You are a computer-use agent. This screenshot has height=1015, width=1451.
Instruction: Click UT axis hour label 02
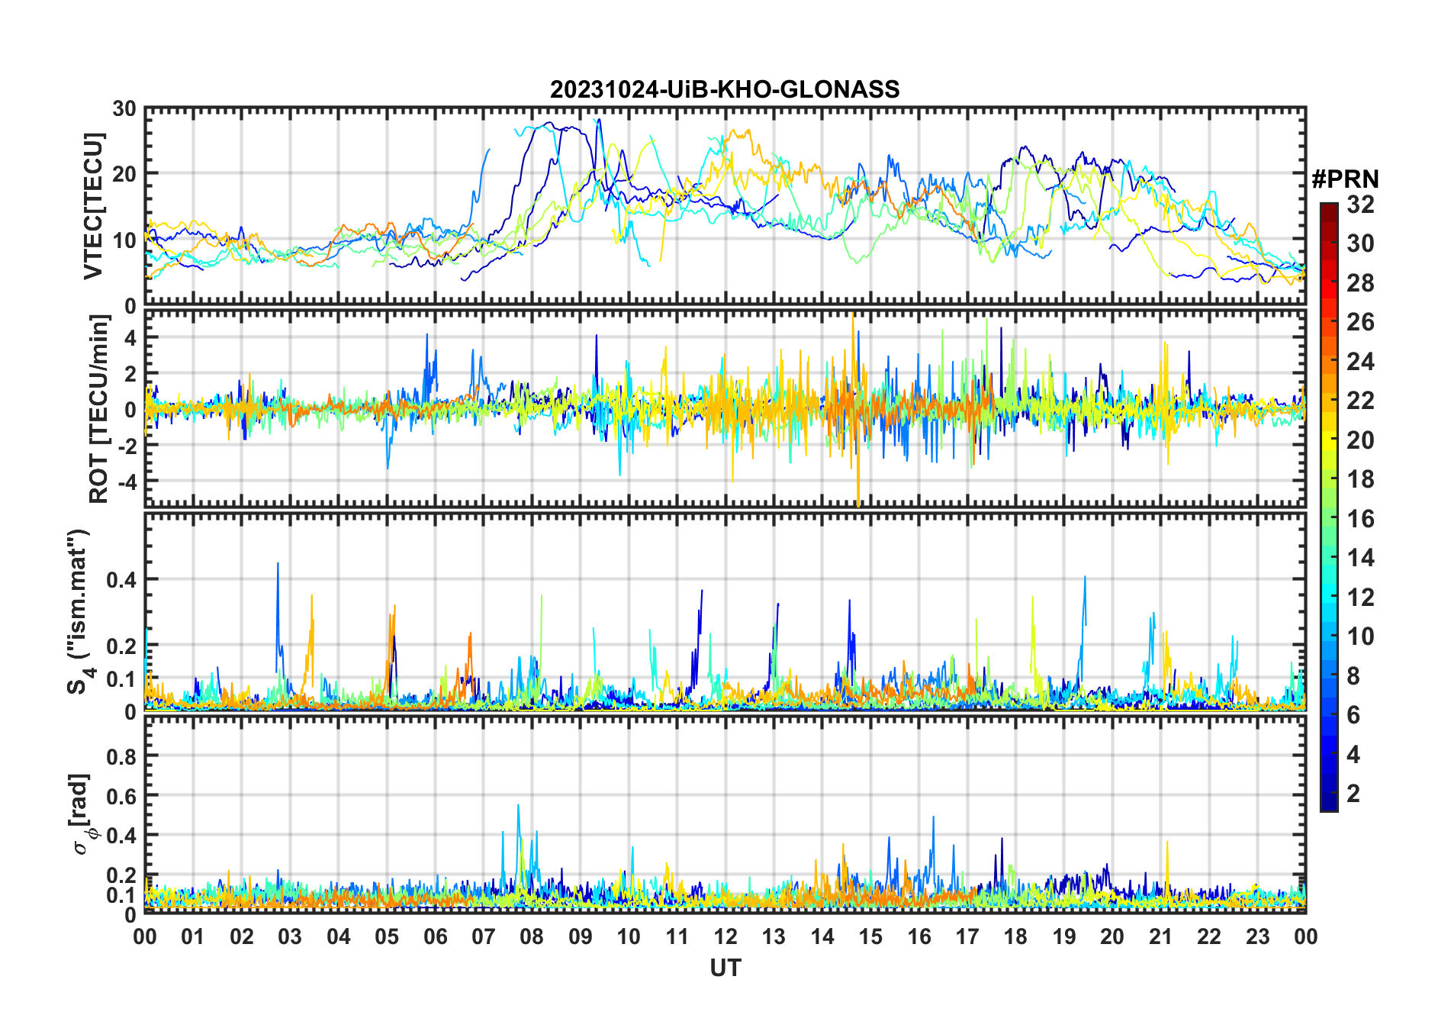pyautogui.click(x=242, y=936)
